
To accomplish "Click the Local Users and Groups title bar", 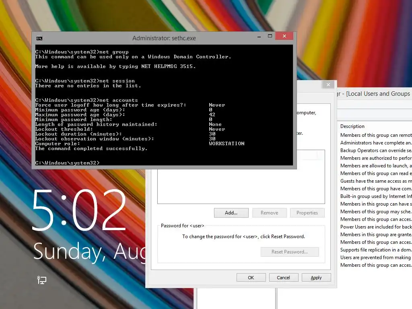I will [x=375, y=93].
